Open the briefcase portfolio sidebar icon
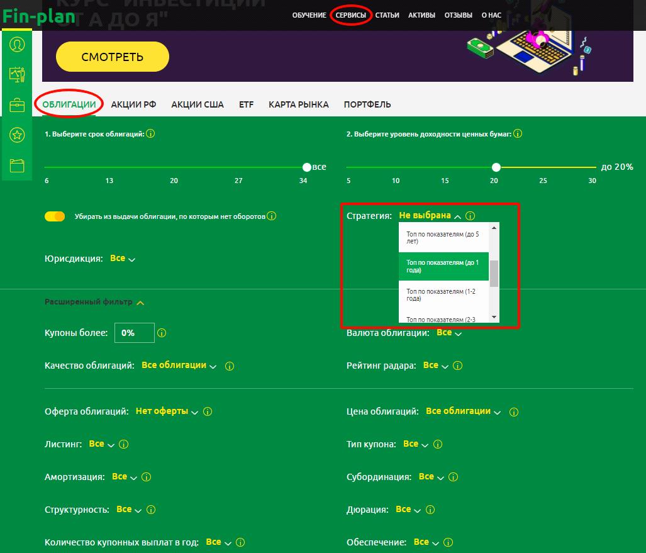 coord(17,105)
